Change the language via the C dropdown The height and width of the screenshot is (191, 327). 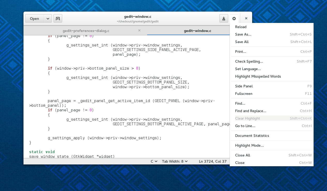coord(154,161)
